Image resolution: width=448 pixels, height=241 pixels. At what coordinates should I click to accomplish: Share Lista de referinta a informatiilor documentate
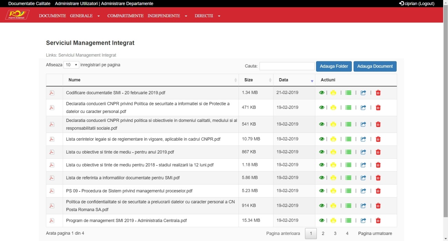363,178
